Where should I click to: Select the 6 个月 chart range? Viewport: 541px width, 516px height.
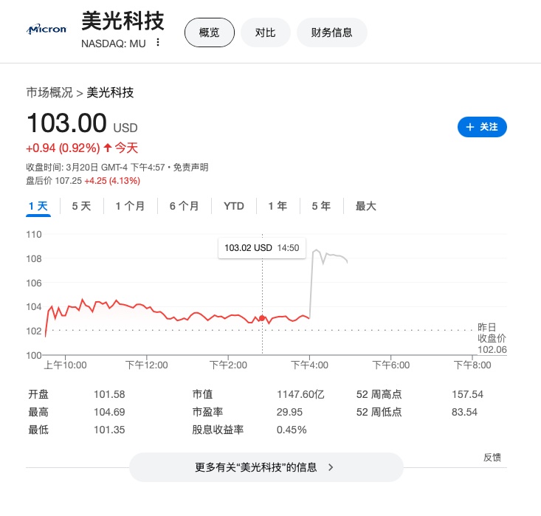coord(184,206)
